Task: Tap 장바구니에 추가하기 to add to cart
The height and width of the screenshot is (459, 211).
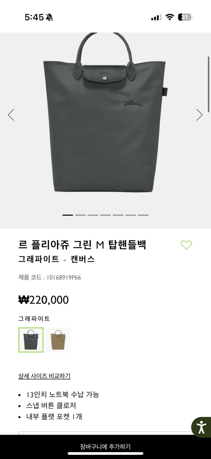Action: 105,447
